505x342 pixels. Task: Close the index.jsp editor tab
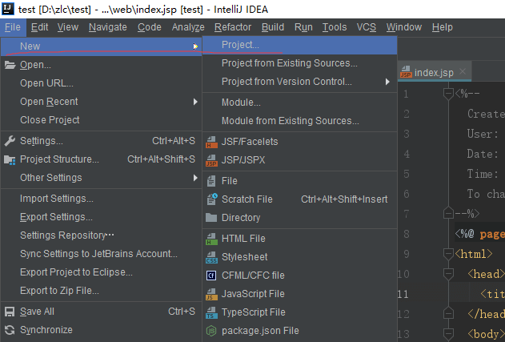pos(463,72)
